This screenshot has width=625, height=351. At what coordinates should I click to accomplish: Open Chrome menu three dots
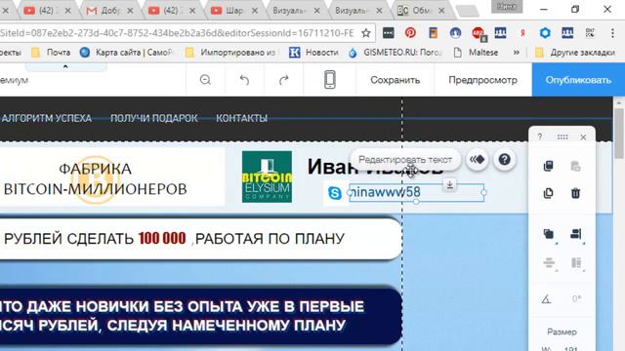coord(612,33)
